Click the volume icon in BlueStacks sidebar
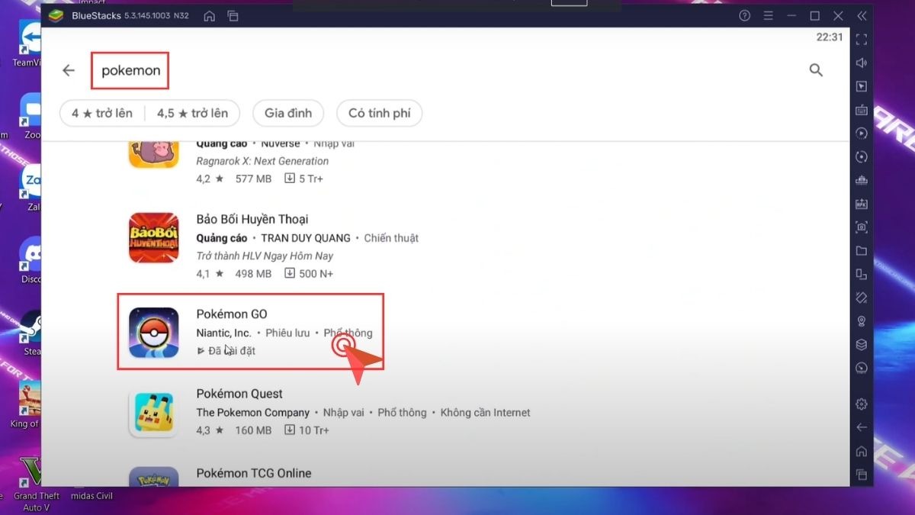The height and width of the screenshot is (515, 915). (862, 63)
